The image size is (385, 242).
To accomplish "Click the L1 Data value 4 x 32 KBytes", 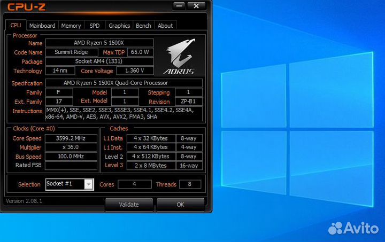I will (x=151, y=138).
